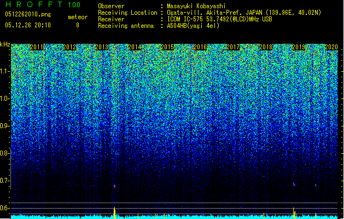Screen dimensions: 344x219
Task: Click the 'Receiving Location' label
Action: [x=127, y=13]
